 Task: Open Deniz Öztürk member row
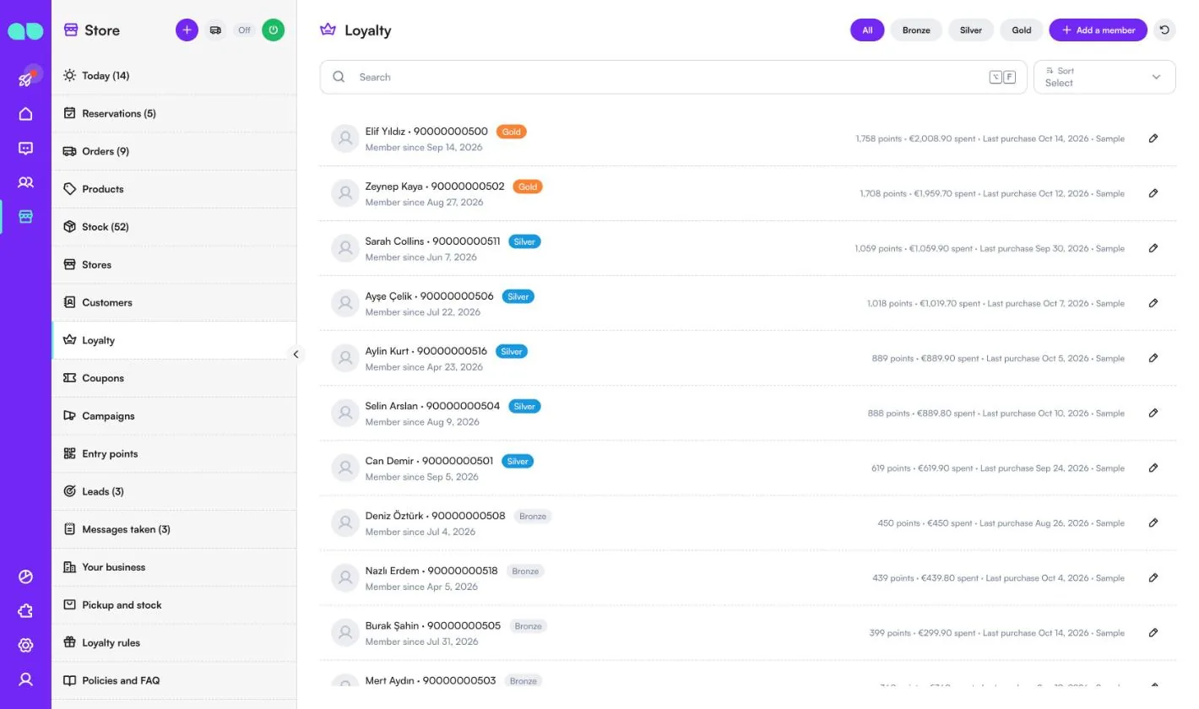[747, 522]
